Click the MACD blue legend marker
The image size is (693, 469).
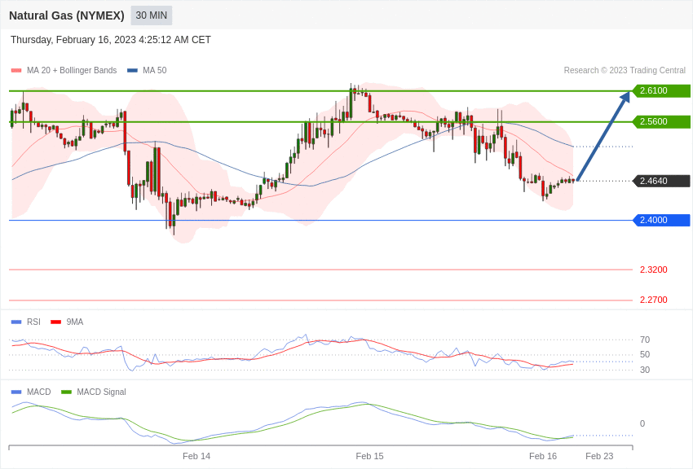[16, 392]
